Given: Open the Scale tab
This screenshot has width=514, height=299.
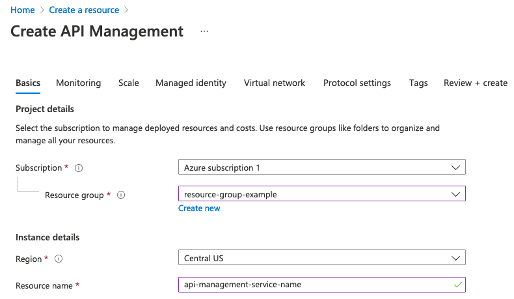Looking at the screenshot, I should point(128,83).
